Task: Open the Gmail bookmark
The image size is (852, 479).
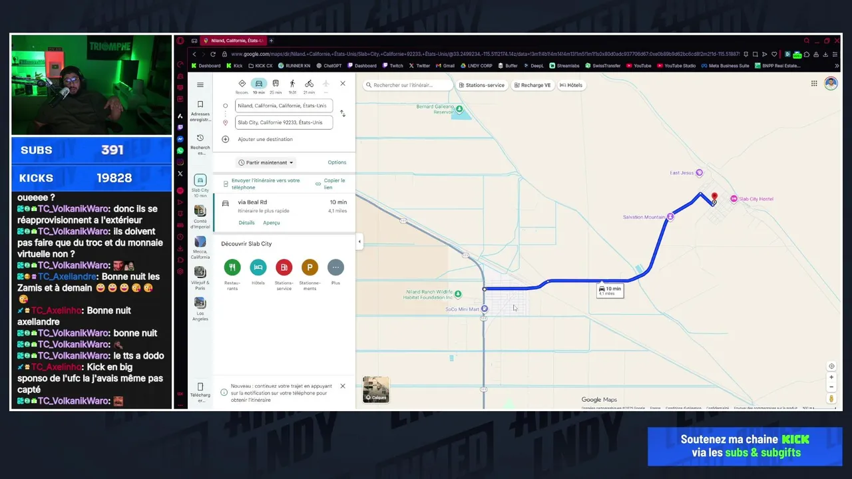Action: point(445,66)
